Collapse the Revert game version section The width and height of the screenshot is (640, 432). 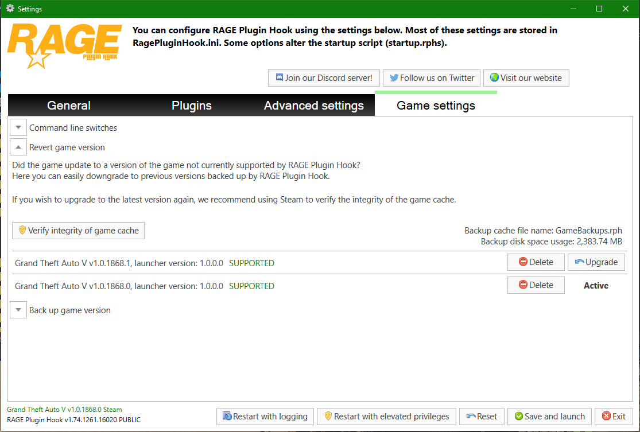[x=18, y=147]
